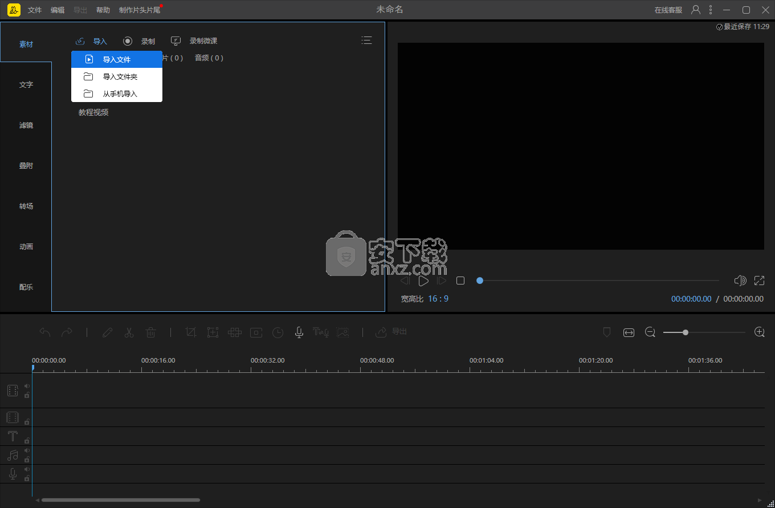Screen dimensions: 775x508
Task: Choose 从手机导入 from the import menu
Action: coord(117,94)
